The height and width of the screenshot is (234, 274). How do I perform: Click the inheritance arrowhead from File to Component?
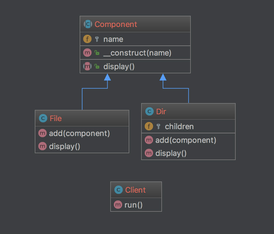pos(108,77)
